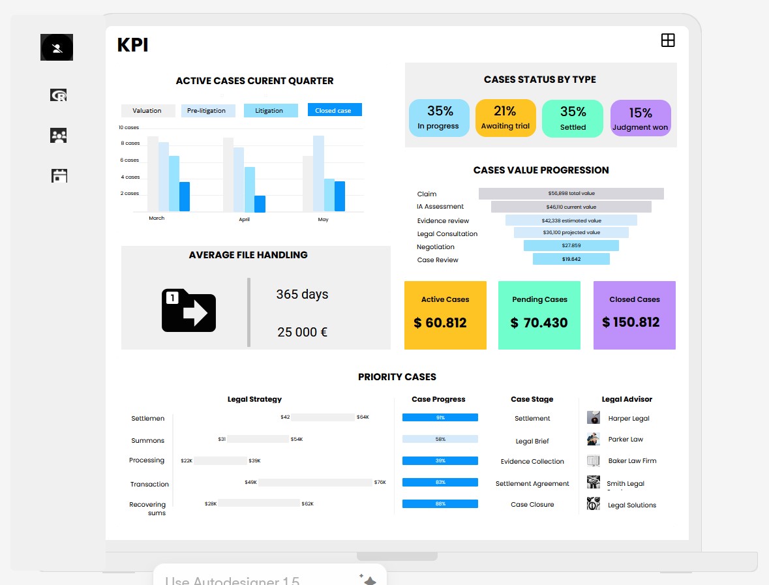Screen dimensions: 769x585
Task: Click the Baker Law Firm advisor name
Action: click(x=632, y=460)
